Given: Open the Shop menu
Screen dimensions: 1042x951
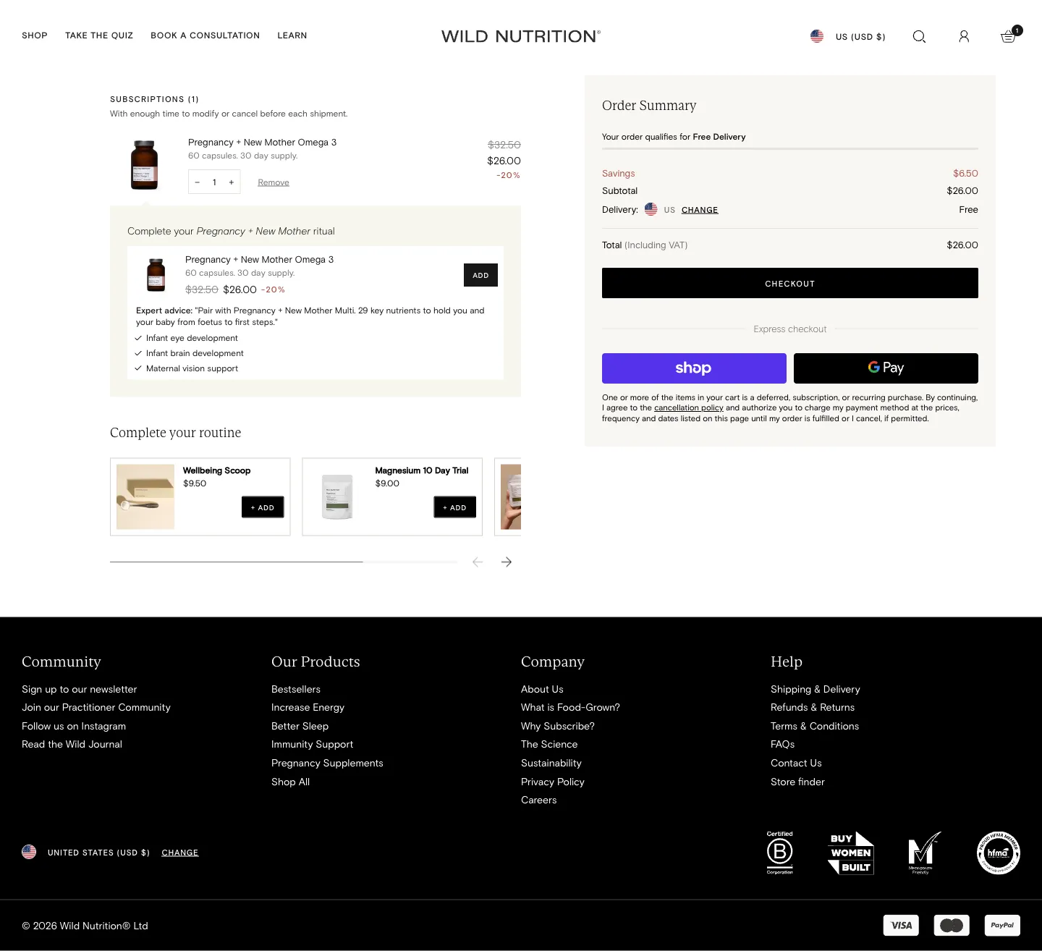Looking at the screenshot, I should tap(35, 35).
